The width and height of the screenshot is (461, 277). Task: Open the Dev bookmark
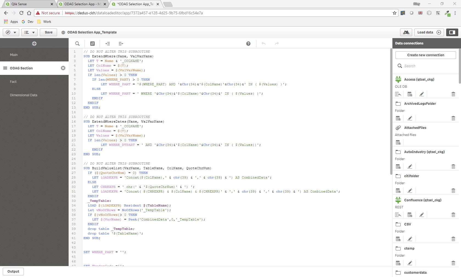point(27,22)
